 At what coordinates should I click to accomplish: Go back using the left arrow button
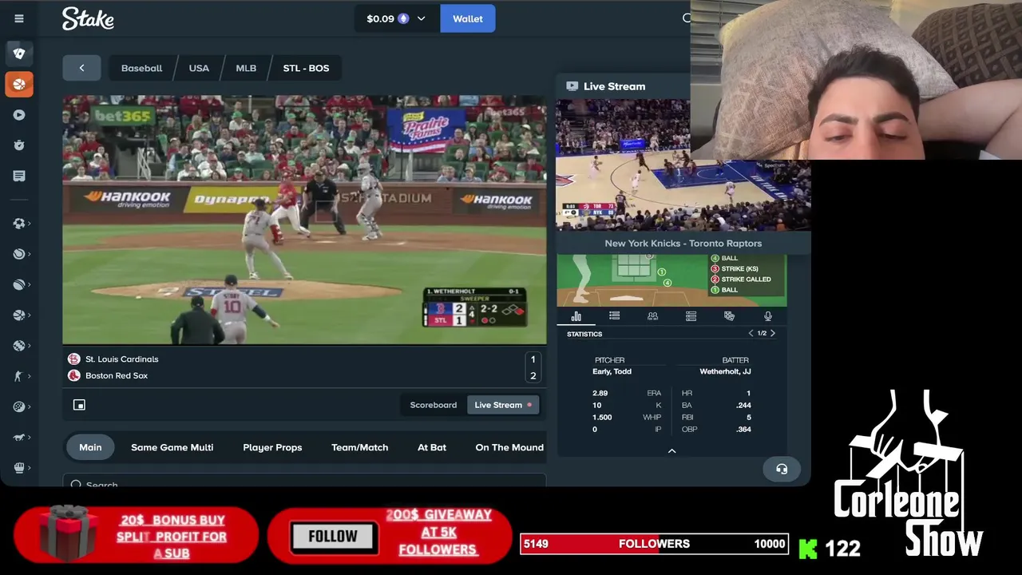point(81,68)
